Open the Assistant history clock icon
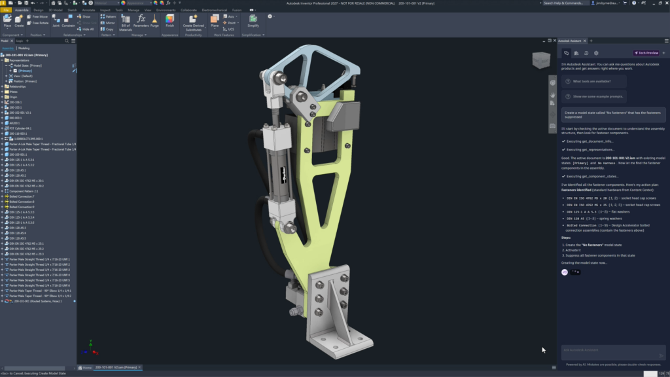 coord(586,53)
